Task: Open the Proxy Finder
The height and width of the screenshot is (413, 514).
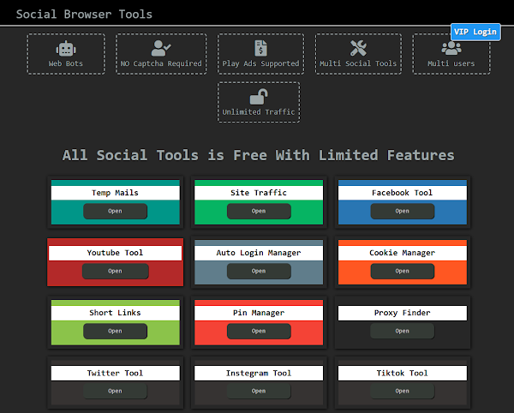Action: [x=403, y=331]
